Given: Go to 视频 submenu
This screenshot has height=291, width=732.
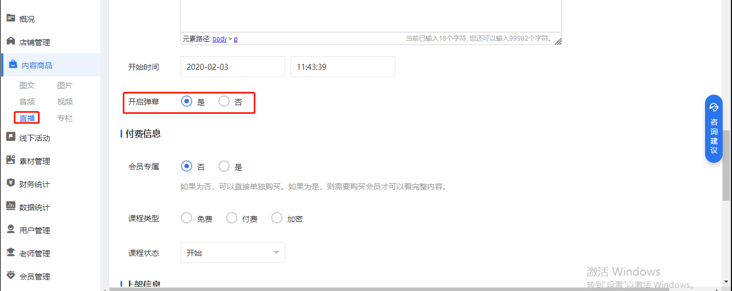Looking at the screenshot, I should [x=65, y=102].
